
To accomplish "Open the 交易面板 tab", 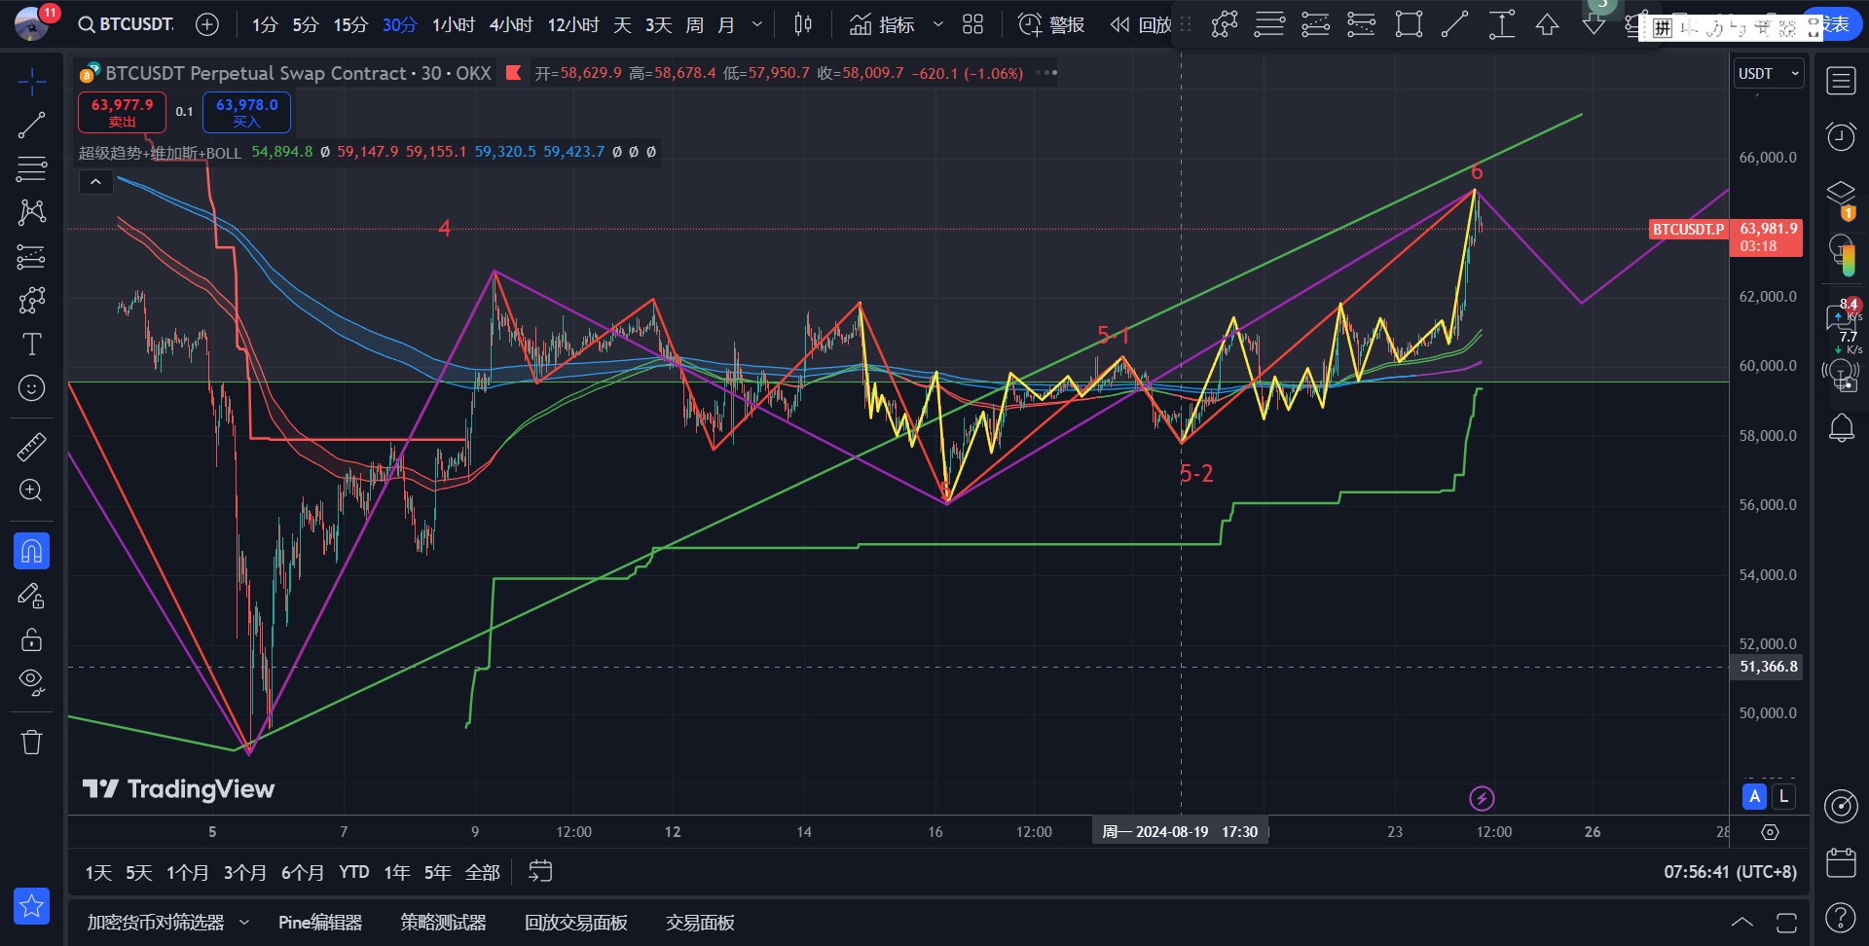I will click(700, 922).
